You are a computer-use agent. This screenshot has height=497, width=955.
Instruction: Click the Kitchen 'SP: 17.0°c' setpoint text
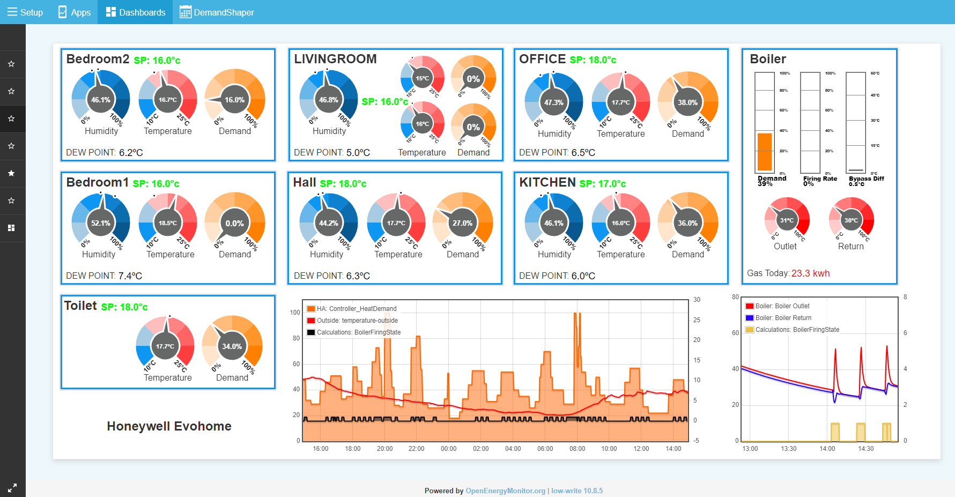(x=603, y=184)
